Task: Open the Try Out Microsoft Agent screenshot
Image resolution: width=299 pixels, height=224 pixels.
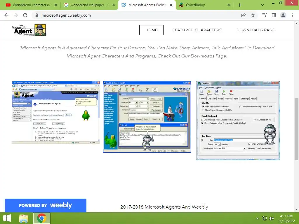Action: (56, 112)
